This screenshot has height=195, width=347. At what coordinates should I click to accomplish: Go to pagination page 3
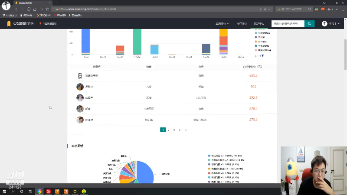[174, 130]
